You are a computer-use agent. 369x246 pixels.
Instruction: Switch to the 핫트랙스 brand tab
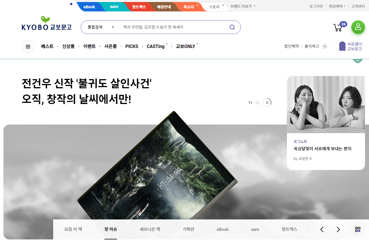139,7
